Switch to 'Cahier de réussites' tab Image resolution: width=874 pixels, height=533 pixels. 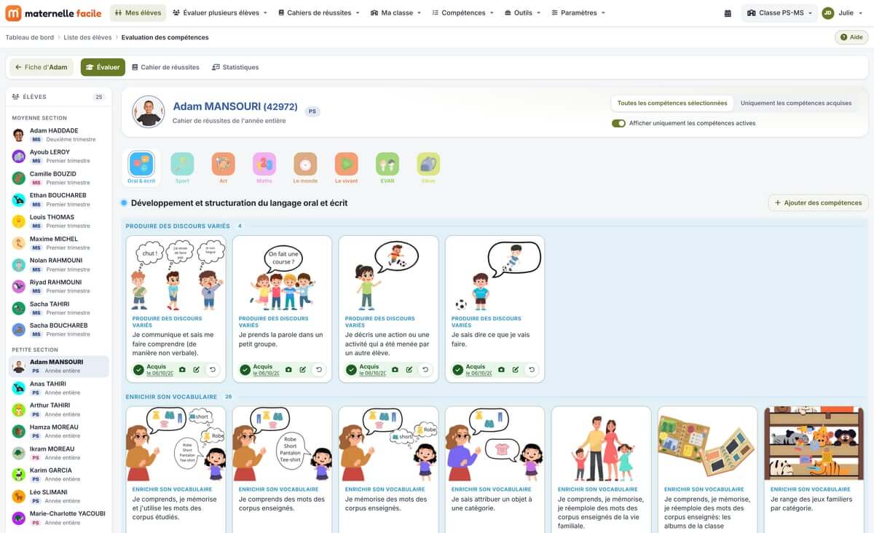click(x=165, y=67)
